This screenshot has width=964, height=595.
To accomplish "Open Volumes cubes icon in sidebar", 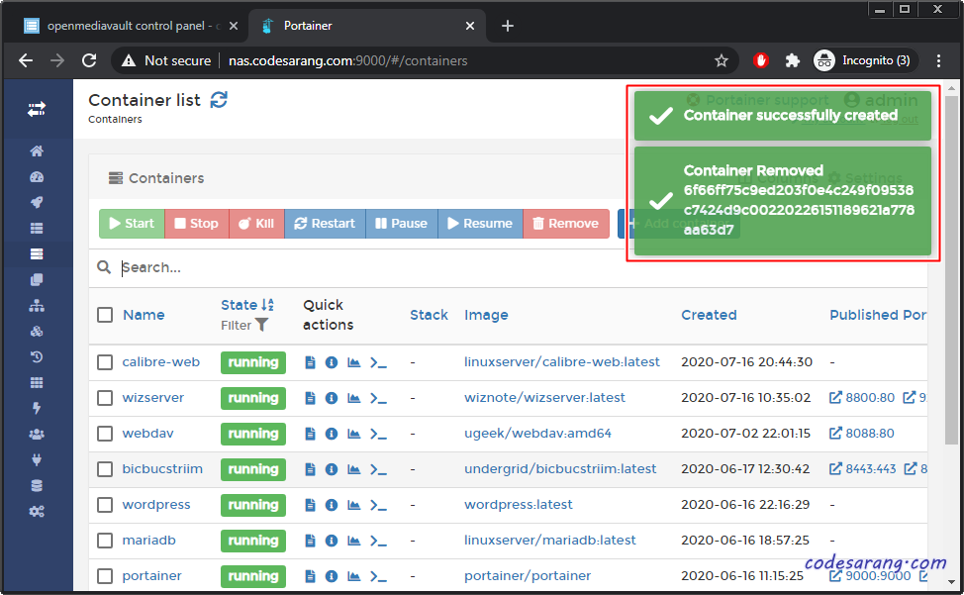I will pos(37,332).
